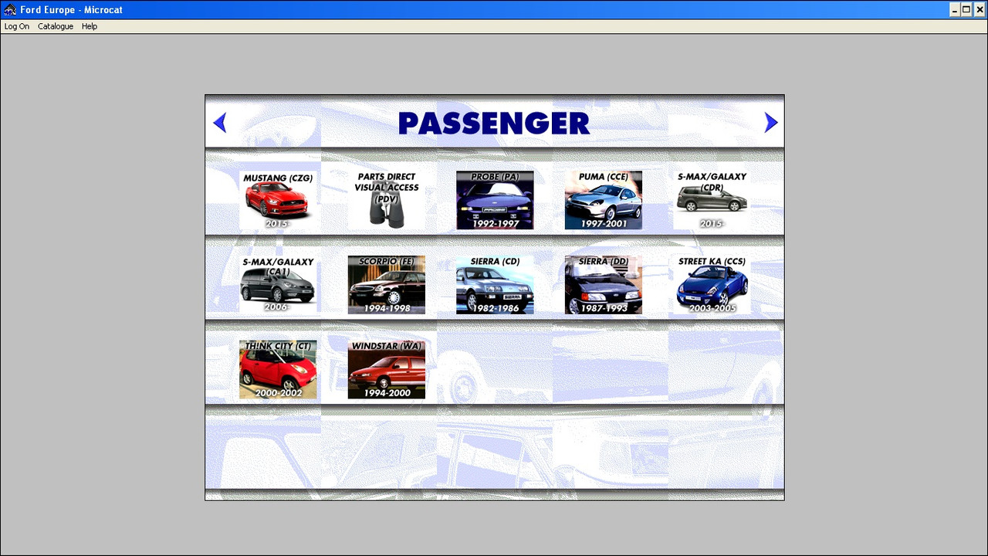Image resolution: width=988 pixels, height=556 pixels.
Task: Open the Help menu
Action: 90,26
